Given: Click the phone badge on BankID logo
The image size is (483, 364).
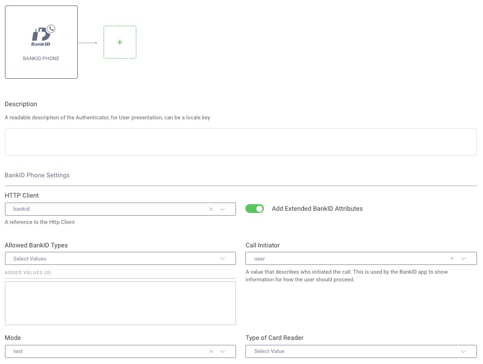Looking at the screenshot, I should pyautogui.click(x=51, y=29).
